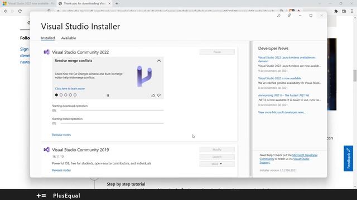Image resolution: width=357 pixels, height=200 pixels.
Task: Select the fourth carousel page dot
Action: click(70, 95)
